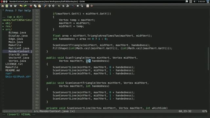The width and height of the screenshot is (210, 118).
Task: Select Unix-GitPush.sh* in the file tree
Action: 18,77
